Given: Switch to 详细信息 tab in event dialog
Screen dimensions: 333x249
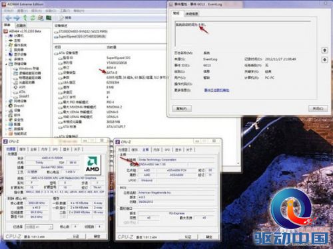Looking at the screenshot, I should 192,14.
